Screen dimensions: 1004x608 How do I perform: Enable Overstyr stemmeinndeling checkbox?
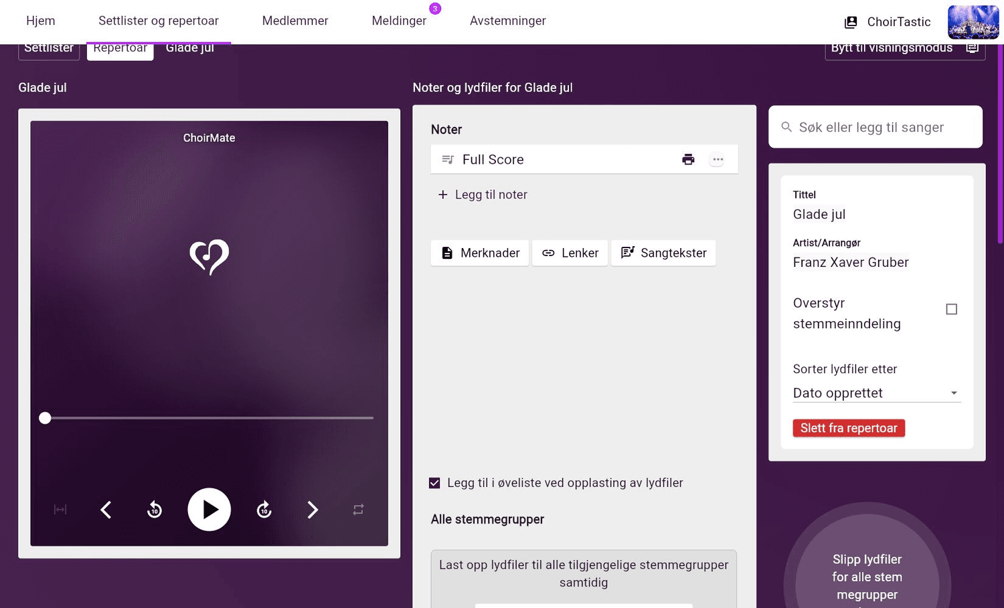(x=951, y=309)
